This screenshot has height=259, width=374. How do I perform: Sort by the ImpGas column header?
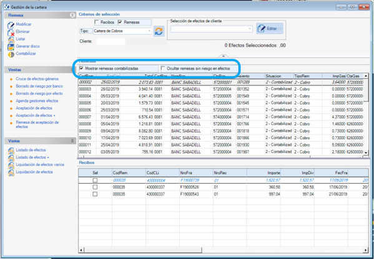coord(334,76)
